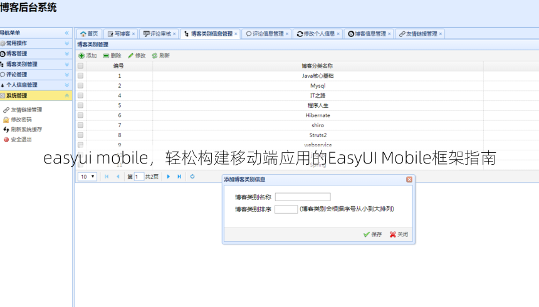Click the 刷新 refresh toolbar icon
Screen dimensions: 539x307
(155, 56)
